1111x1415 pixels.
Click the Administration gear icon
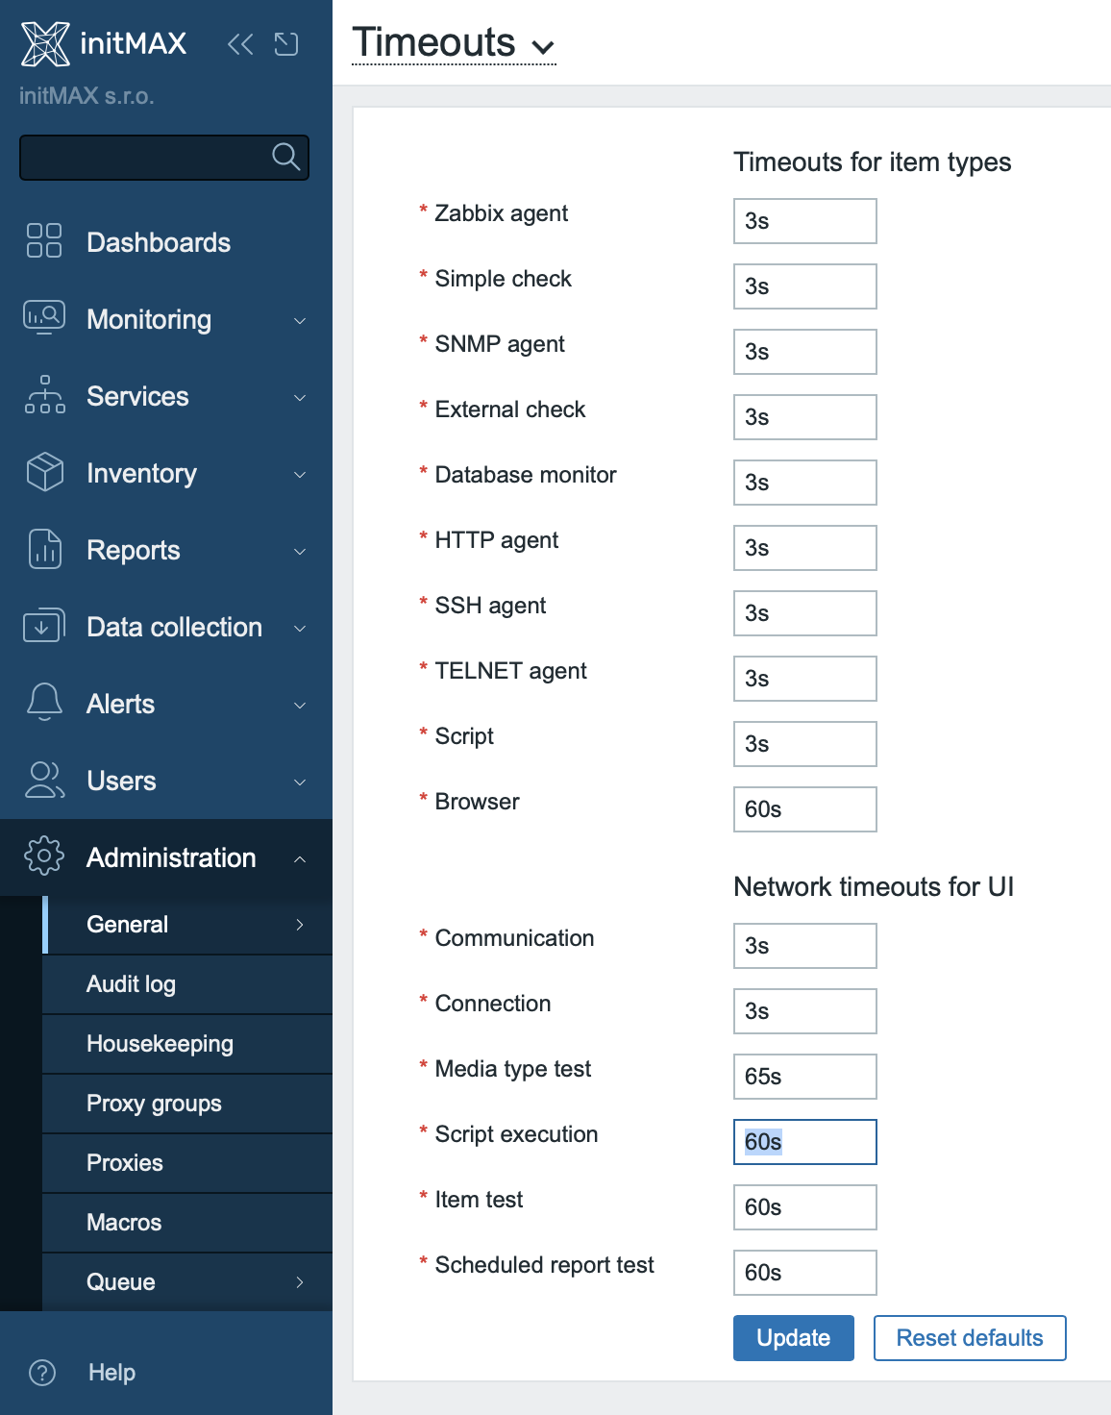pyautogui.click(x=44, y=856)
